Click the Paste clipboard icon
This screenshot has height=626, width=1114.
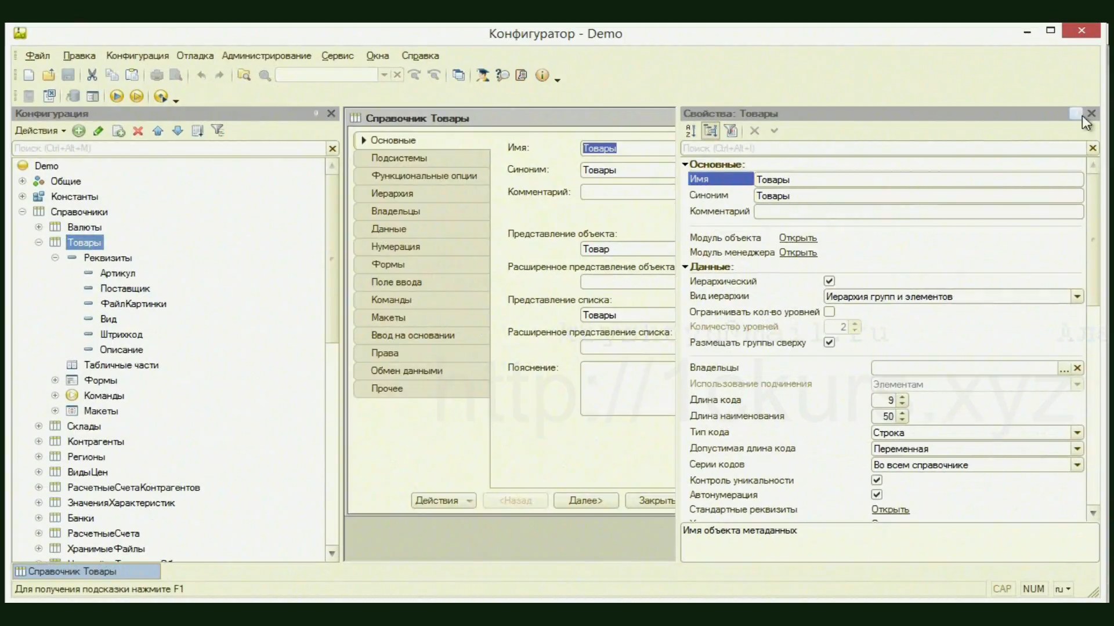[x=132, y=75]
